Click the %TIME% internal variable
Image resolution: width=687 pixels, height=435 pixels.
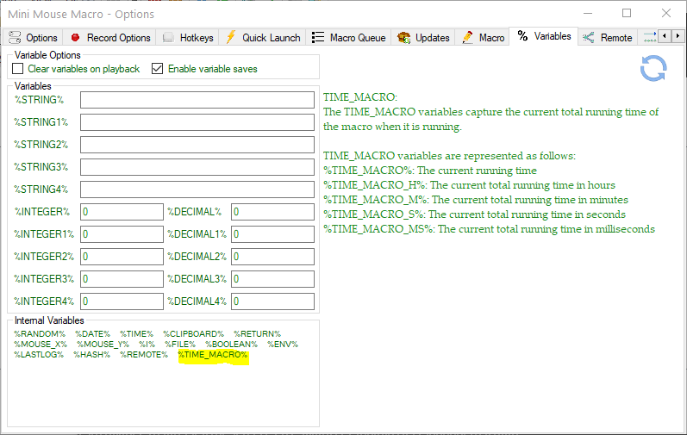click(x=137, y=334)
